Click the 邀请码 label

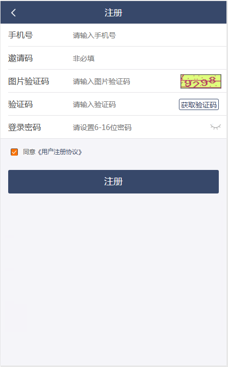pos(20,58)
